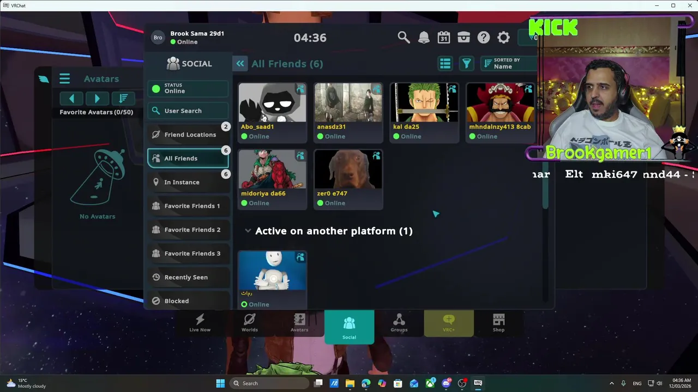
Task: Open Abo_saad1 friend card
Action: pyautogui.click(x=272, y=113)
